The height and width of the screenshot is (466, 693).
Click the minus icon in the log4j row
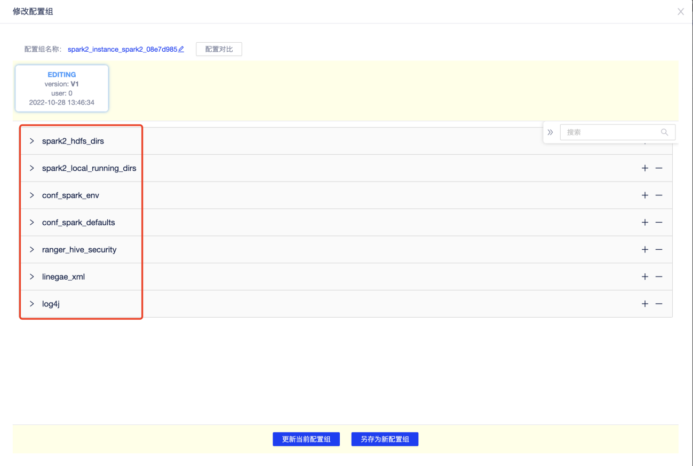click(x=659, y=304)
